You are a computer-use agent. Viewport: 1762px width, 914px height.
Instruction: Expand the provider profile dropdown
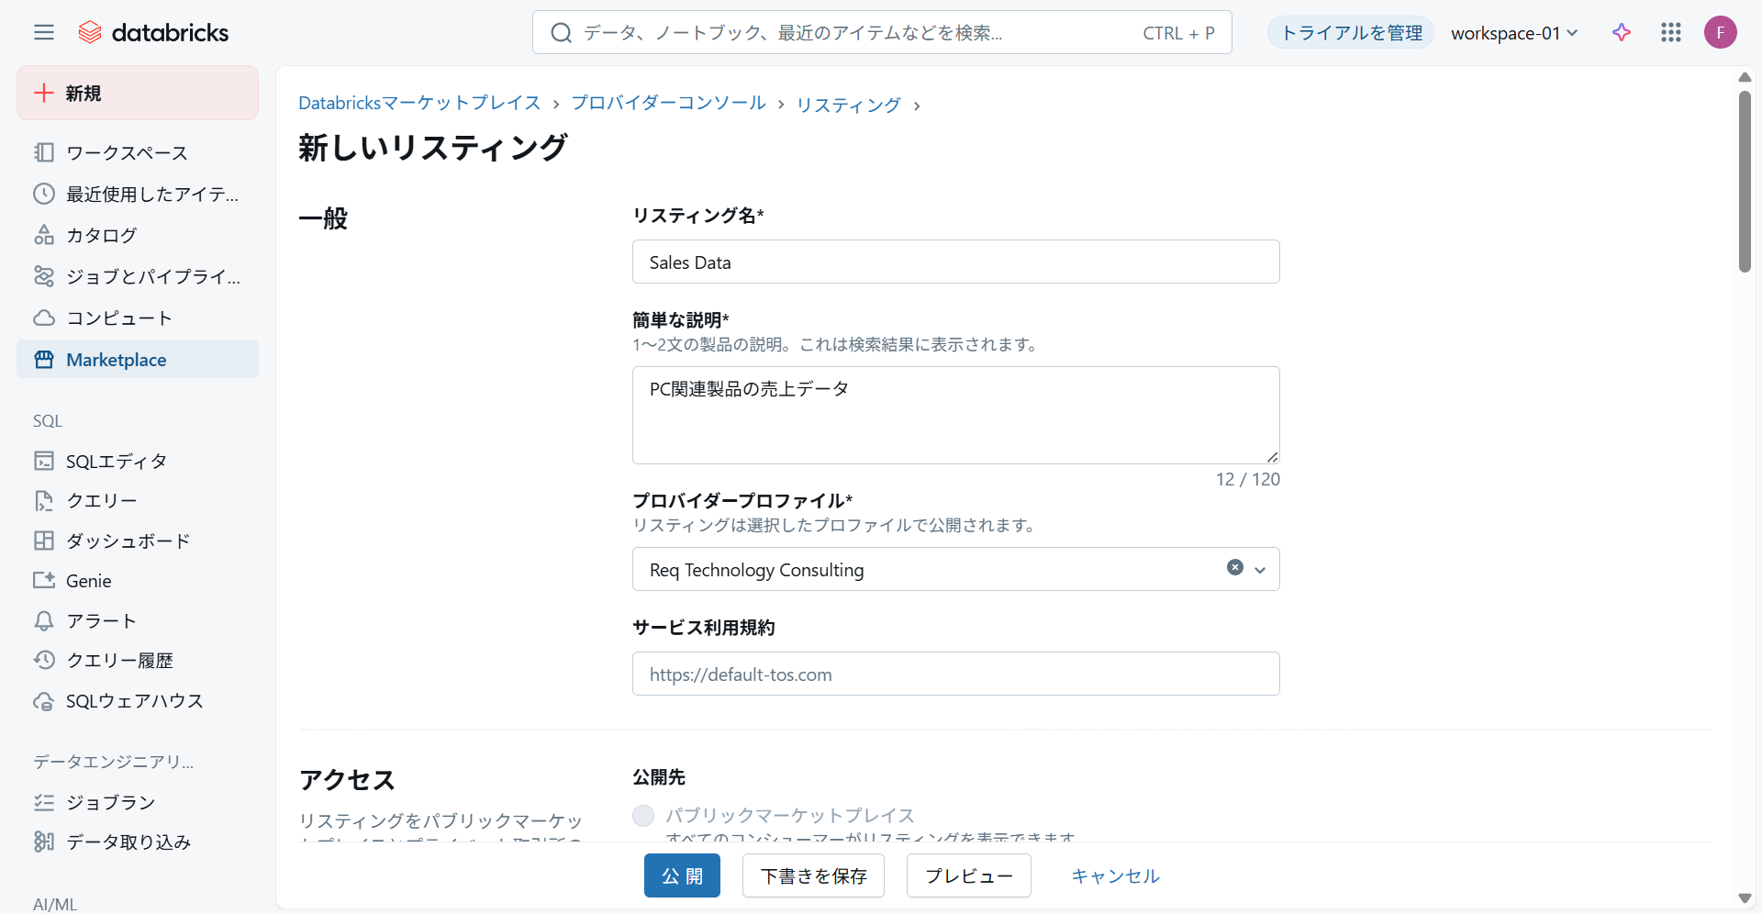coord(1260,570)
